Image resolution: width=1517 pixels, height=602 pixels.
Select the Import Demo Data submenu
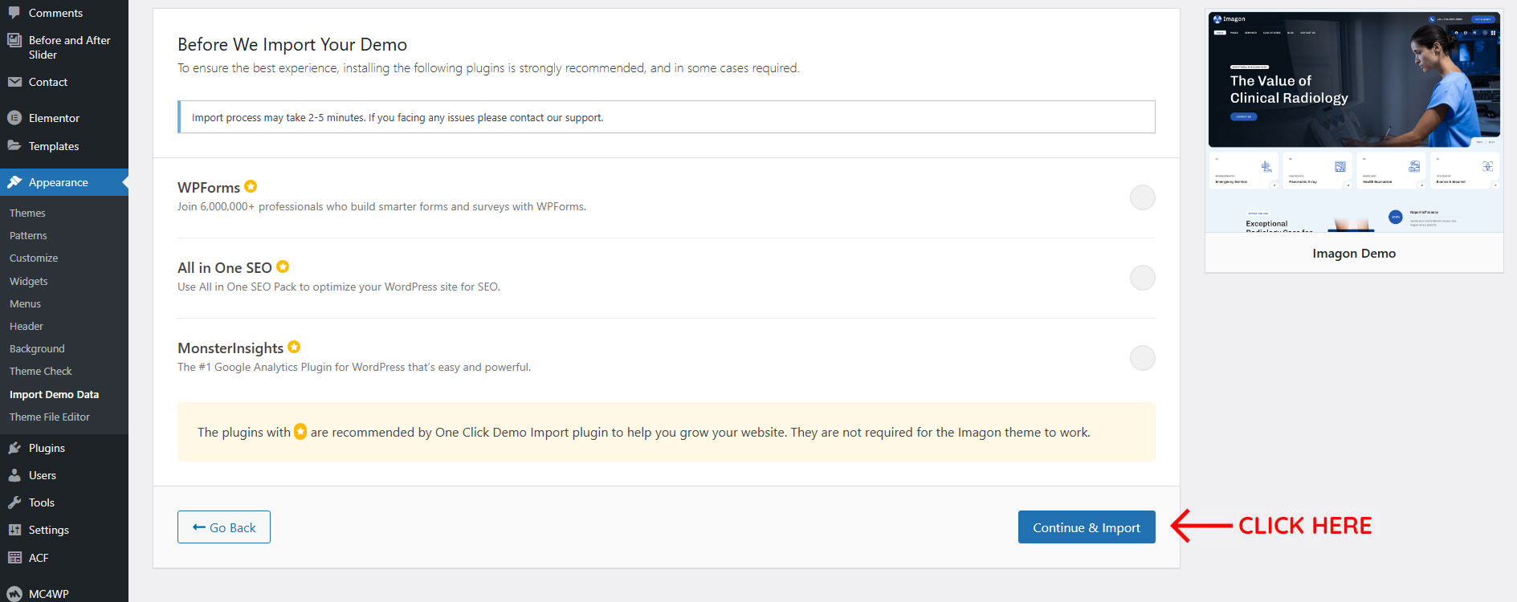54,394
